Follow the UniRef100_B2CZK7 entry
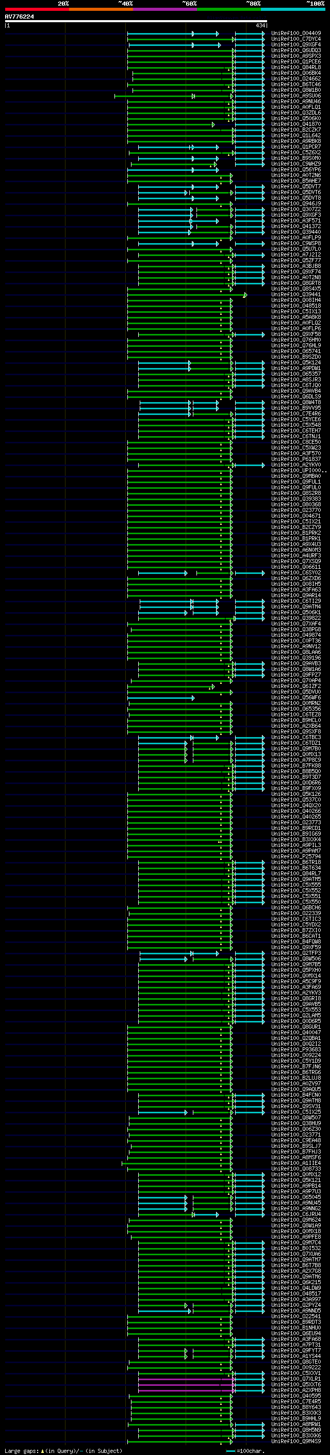This screenshot has height=1455, width=330. (296, 130)
